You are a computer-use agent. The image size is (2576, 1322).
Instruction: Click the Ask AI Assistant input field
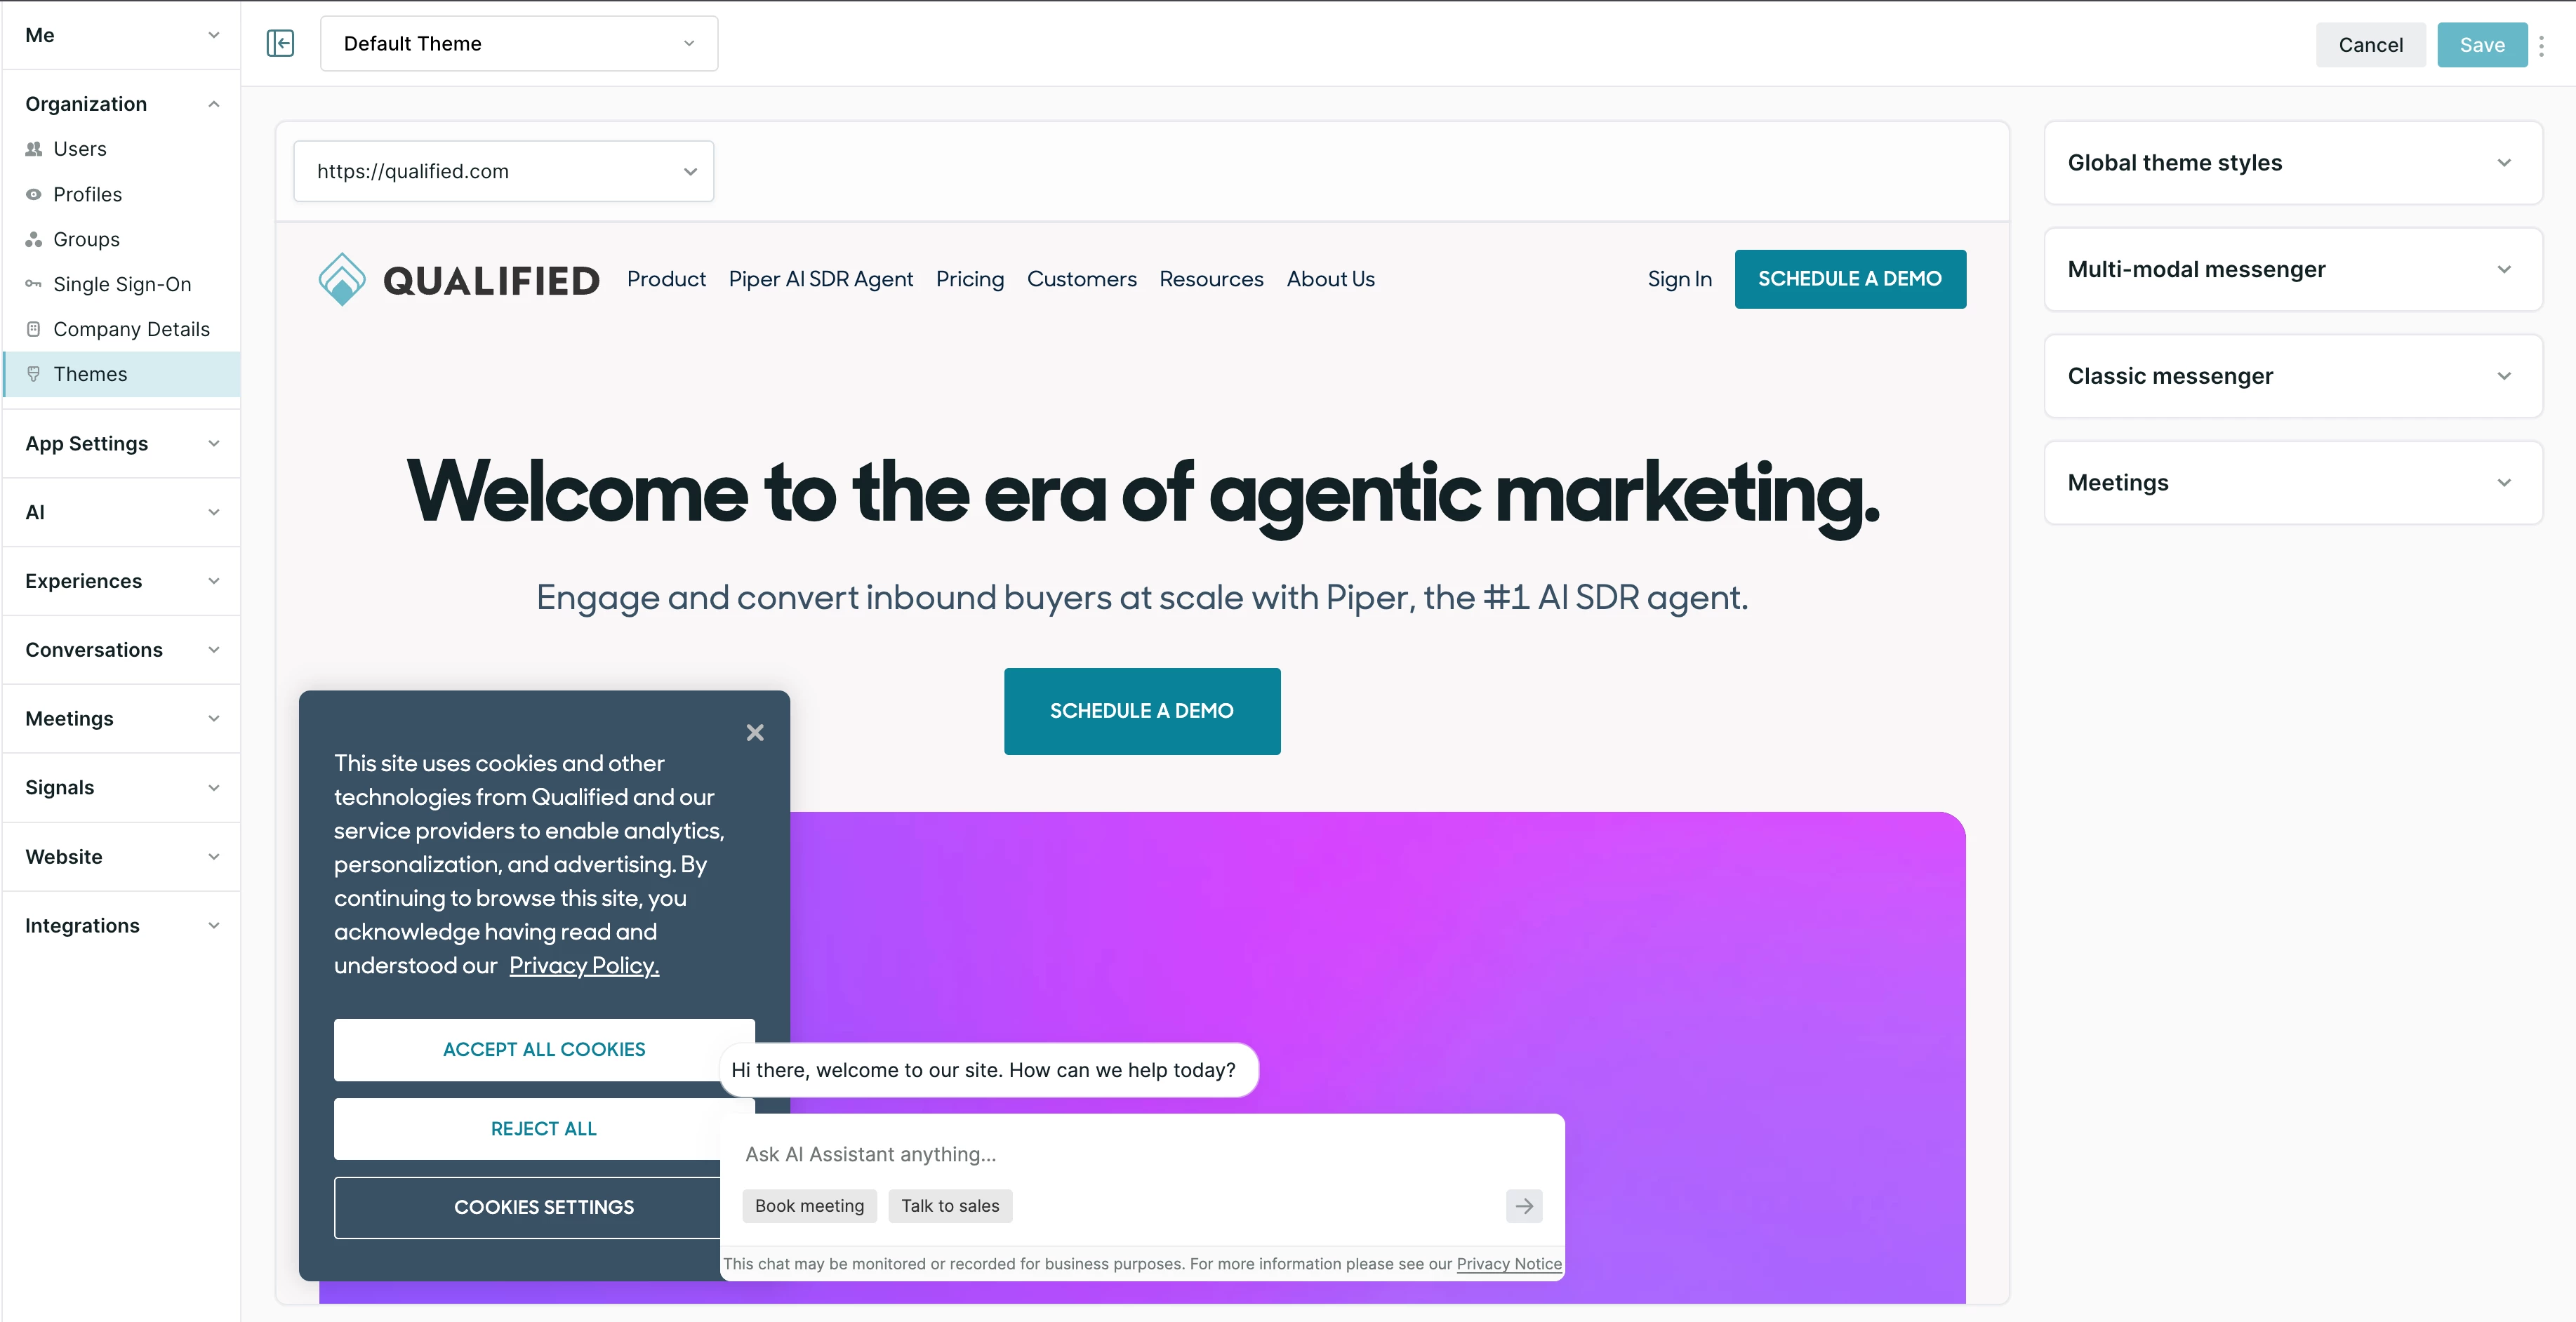point(1100,1154)
